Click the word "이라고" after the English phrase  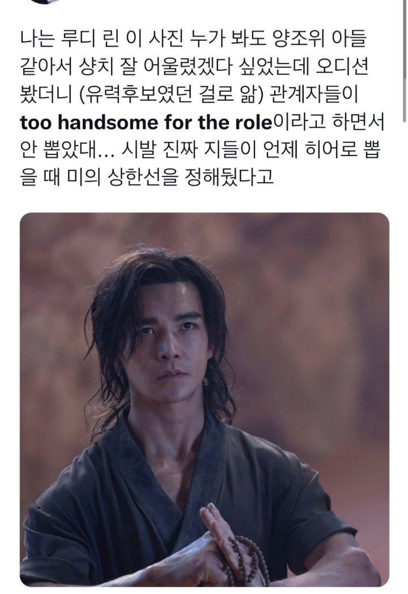pos(299,122)
